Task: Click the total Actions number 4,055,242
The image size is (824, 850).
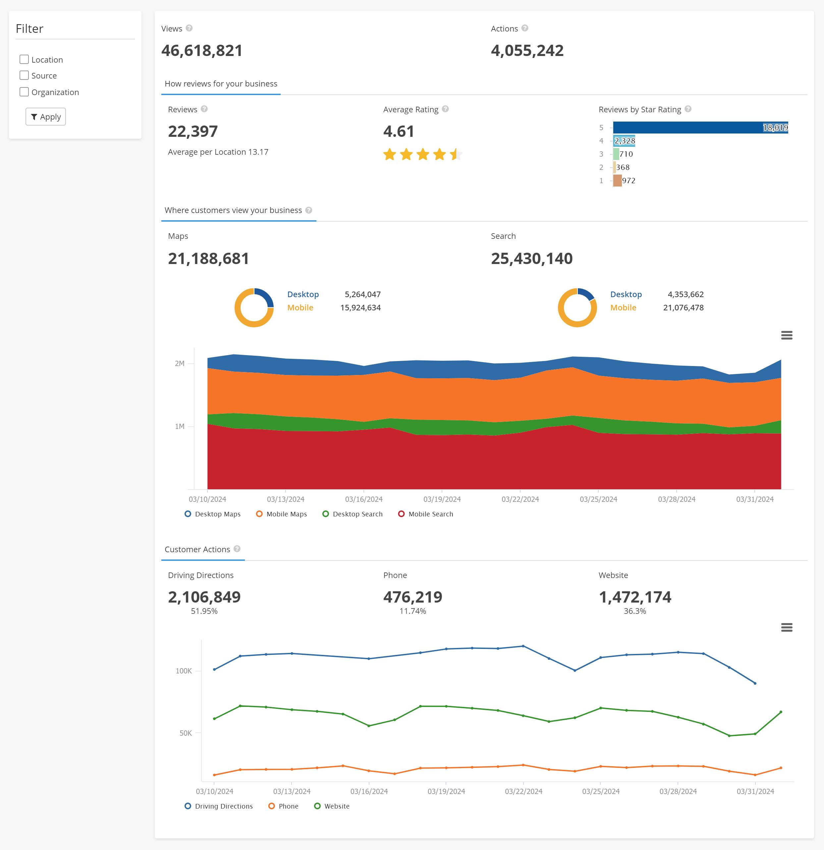Action: pyautogui.click(x=527, y=50)
